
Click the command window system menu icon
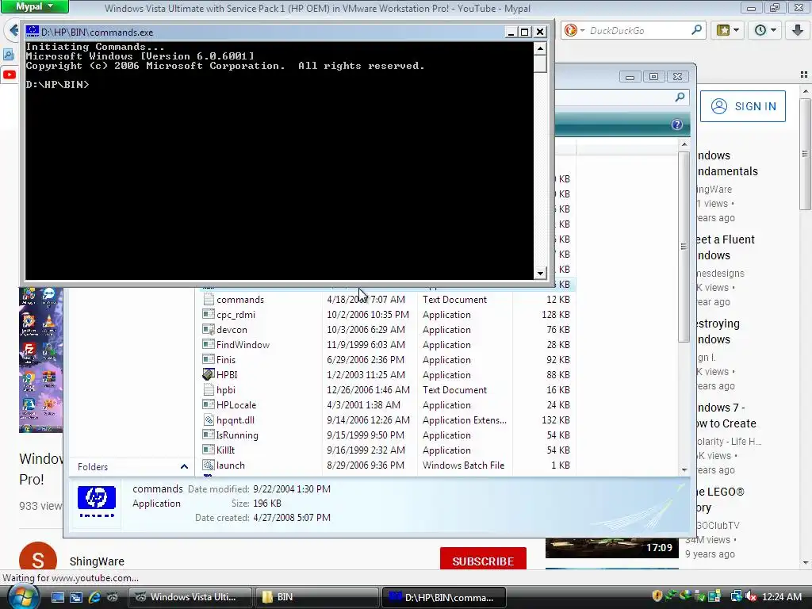(32, 32)
